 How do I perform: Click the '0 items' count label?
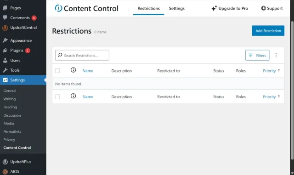[x=100, y=32]
